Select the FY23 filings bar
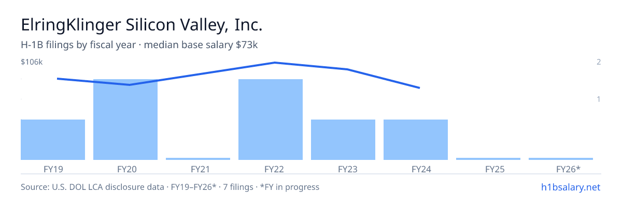 pyautogui.click(x=343, y=140)
